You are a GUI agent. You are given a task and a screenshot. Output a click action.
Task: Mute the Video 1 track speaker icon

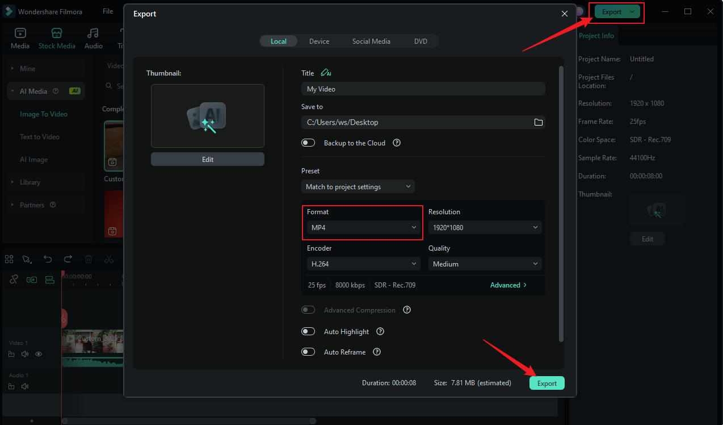click(25, 354)
